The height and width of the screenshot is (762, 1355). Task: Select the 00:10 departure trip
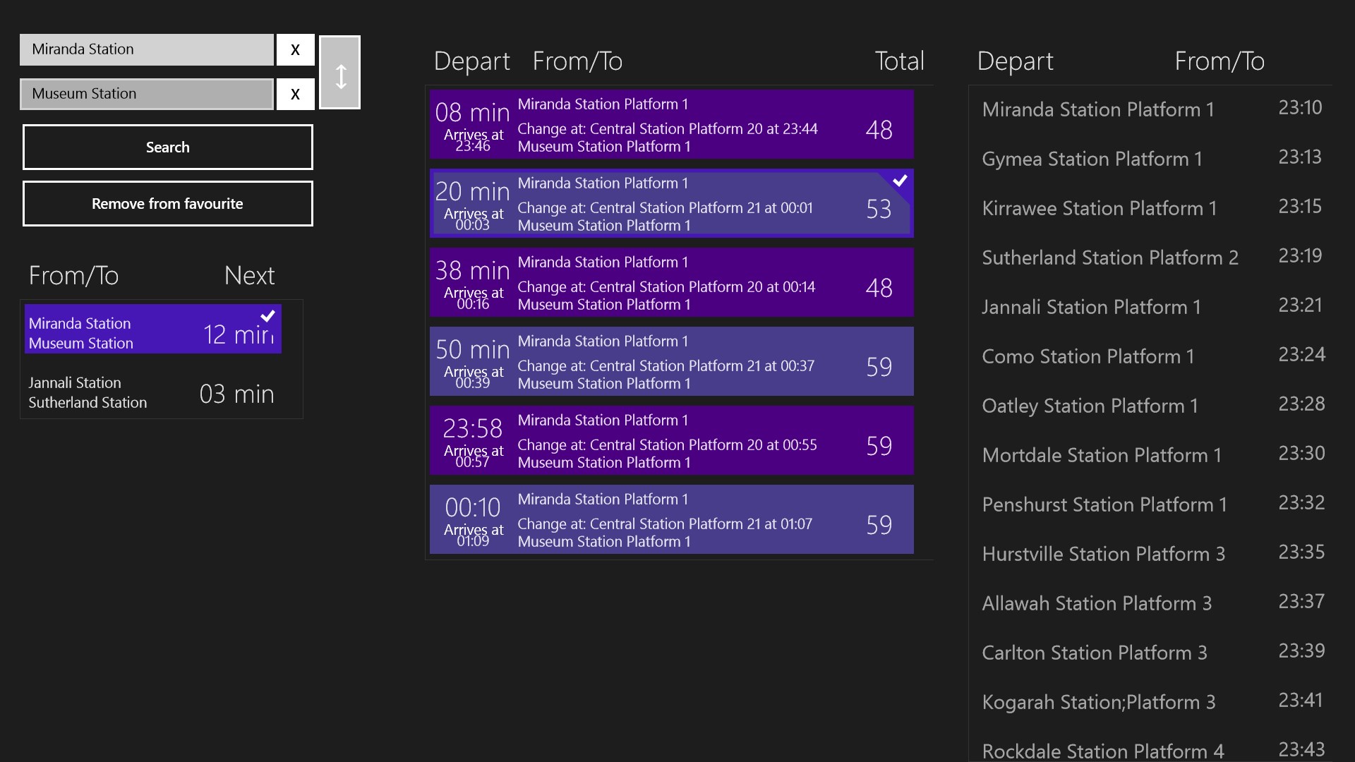(671, 520)
